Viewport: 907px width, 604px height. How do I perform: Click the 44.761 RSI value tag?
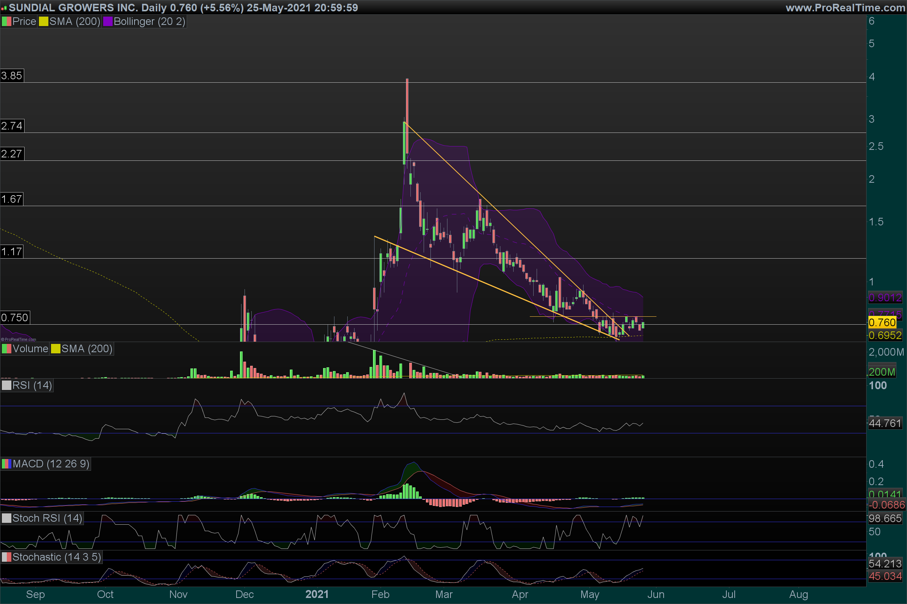(885, 423)
